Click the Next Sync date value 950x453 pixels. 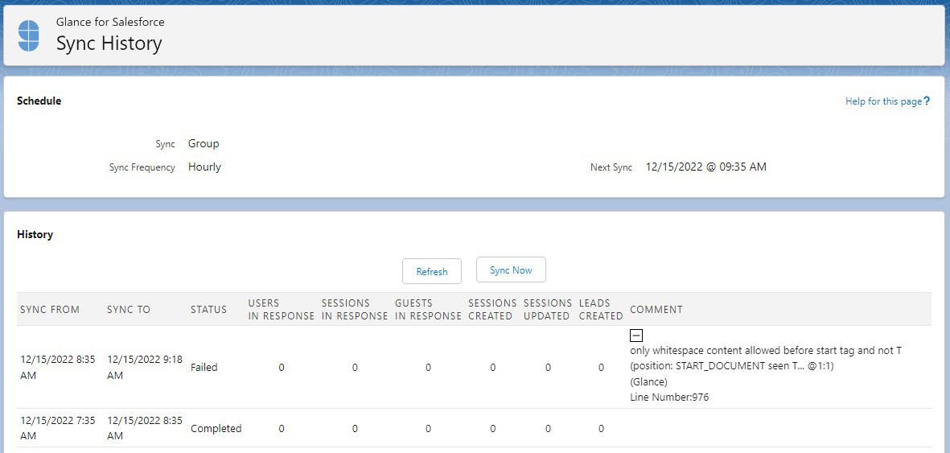705,167
